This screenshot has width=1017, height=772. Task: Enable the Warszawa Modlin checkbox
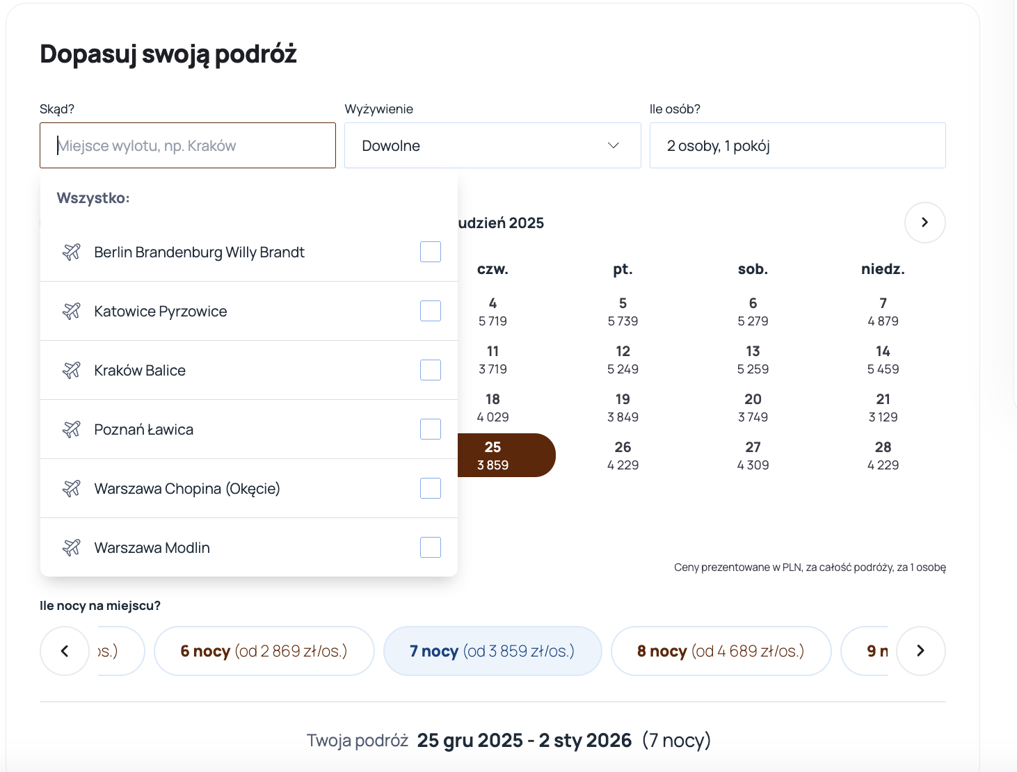coord(430,547)
